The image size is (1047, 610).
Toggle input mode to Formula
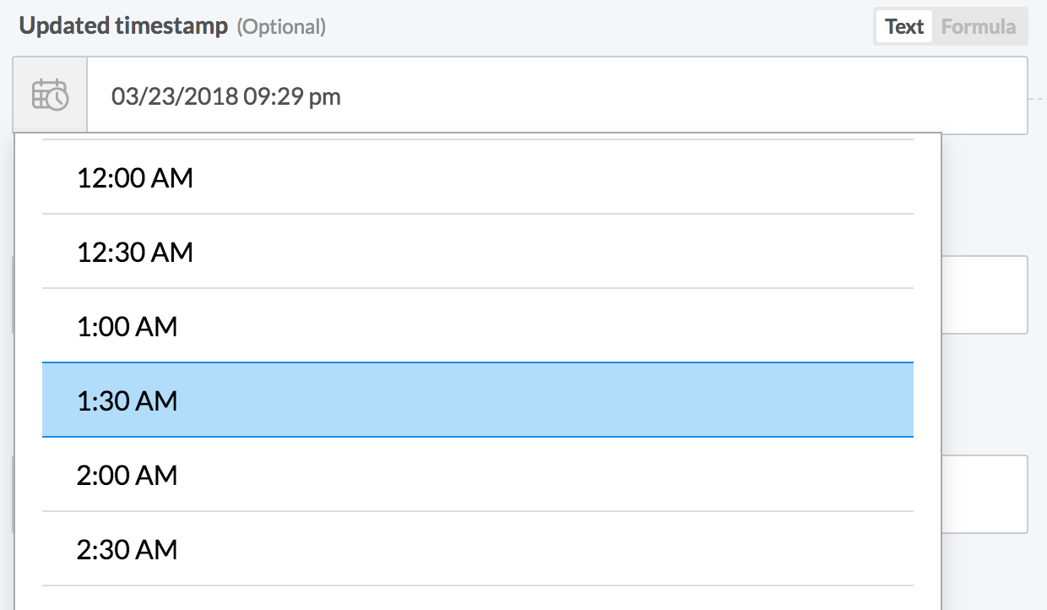[x=978, y=26]
